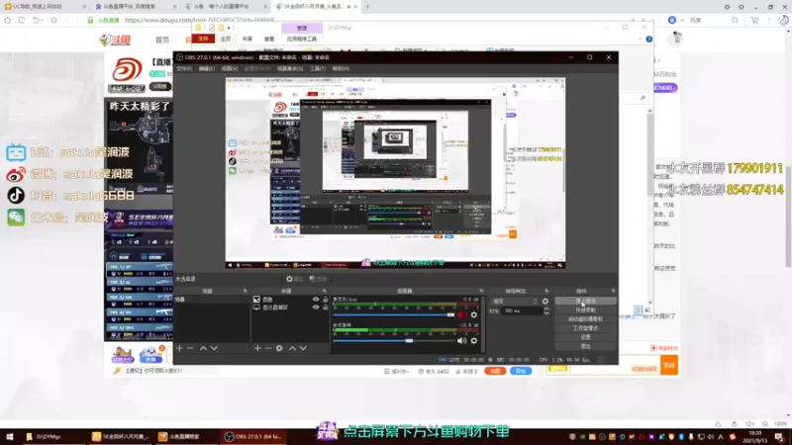The image size is (792, 445).
Task: Remove the selected source with the minus icon
Action: (x=268, y=348)
